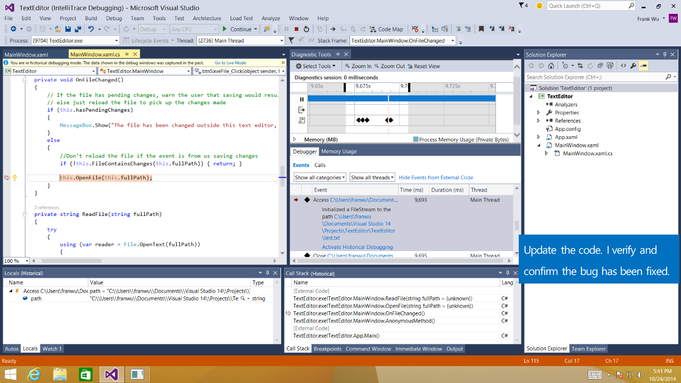Expand the Memory (MB) graph section
Viewport: 681px width, 383px height.
[295, 139]
